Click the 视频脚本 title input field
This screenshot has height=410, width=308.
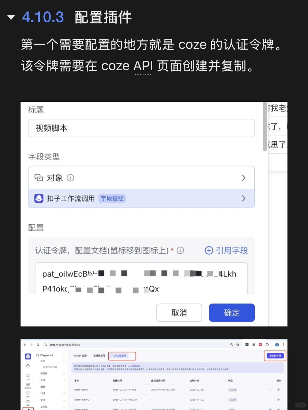click(x=141, y=128)
